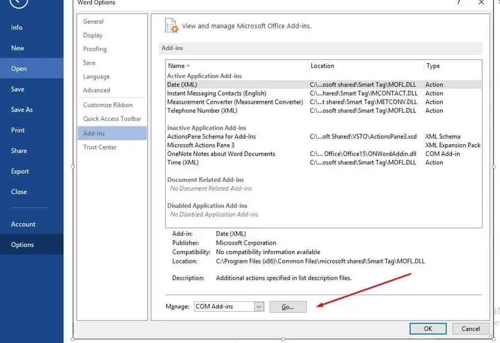
Task: Select the Time (XML) add-in row
Action: pyautogui.click(x=323, y=162)
